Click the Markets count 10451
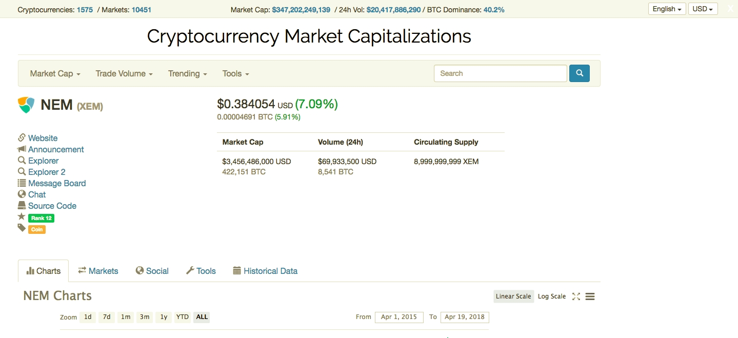Image resolution: width=738 pixels, height=338 pixels. pyautogui.click(x=142, y=10)
